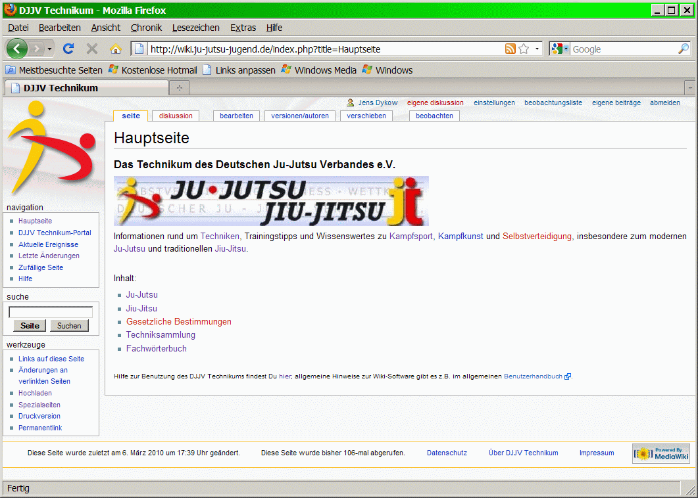The height and width of the screenshot is (498, 698).
Task: Switch to the bearbeiten wiki tab
Action: click(x=236, y=116)
